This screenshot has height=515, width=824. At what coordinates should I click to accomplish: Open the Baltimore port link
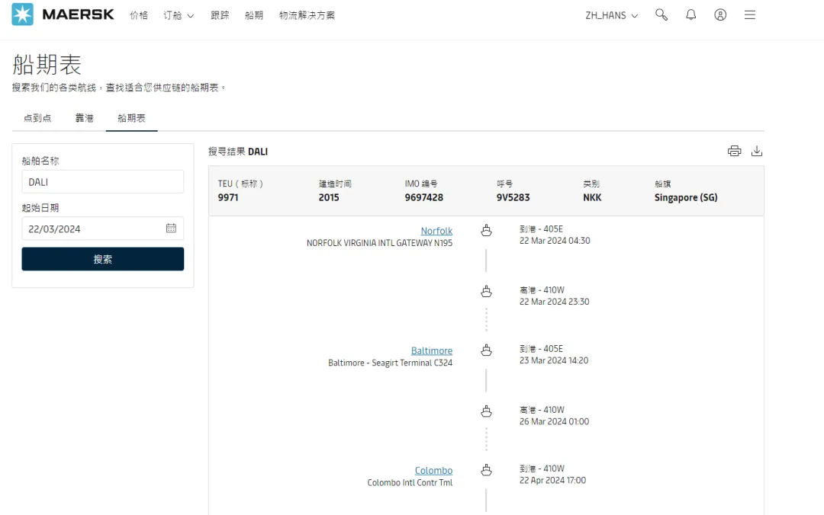pyautogui.click(x=431, y=351)
